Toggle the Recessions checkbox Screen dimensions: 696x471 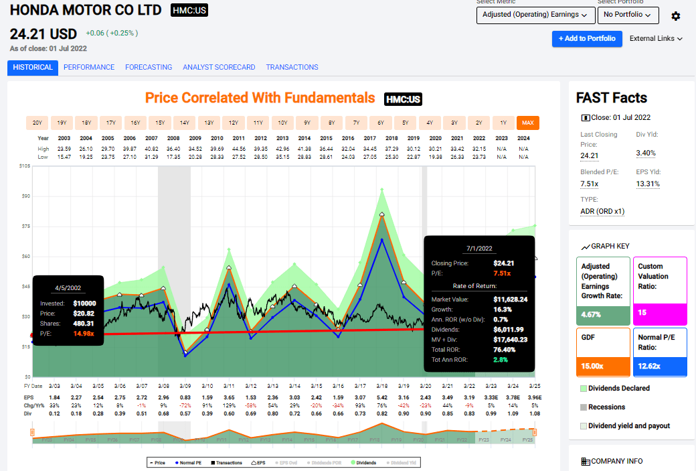tap(584, 407)
